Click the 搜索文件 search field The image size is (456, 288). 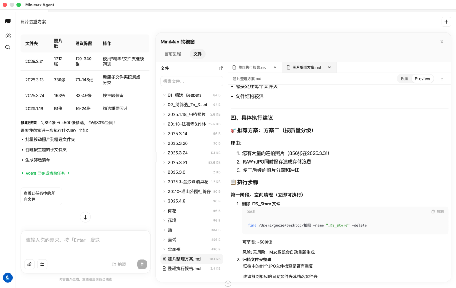(x=191, y=81)
